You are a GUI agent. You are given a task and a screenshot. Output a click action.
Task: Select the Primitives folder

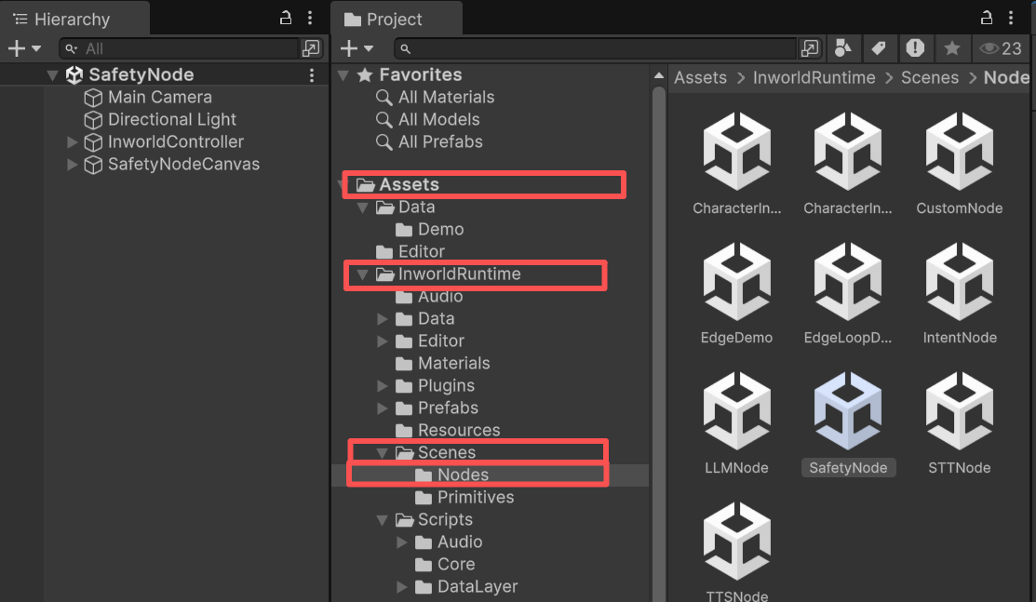[x=475, y=498]
